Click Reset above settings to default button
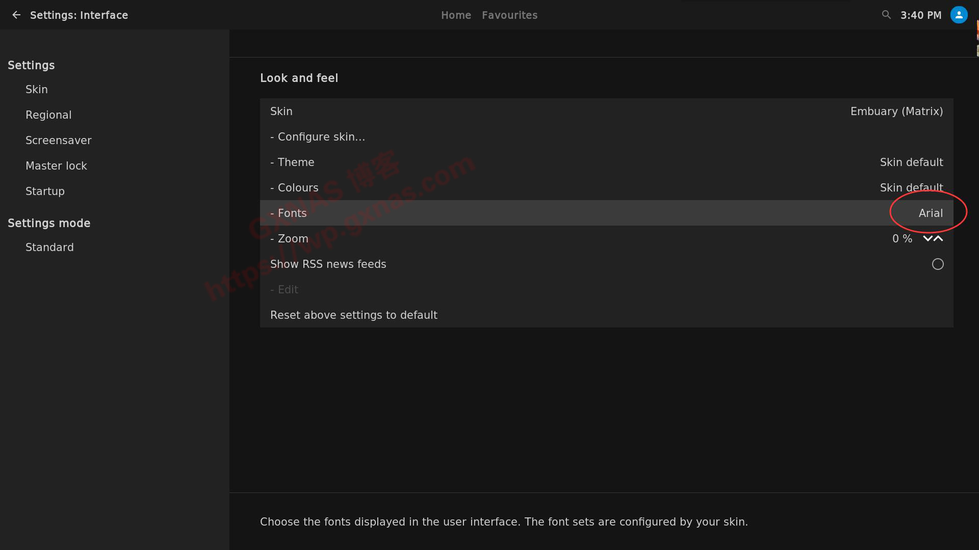The height and width of the screenshot is (550, 979). (x=354, y=314)
